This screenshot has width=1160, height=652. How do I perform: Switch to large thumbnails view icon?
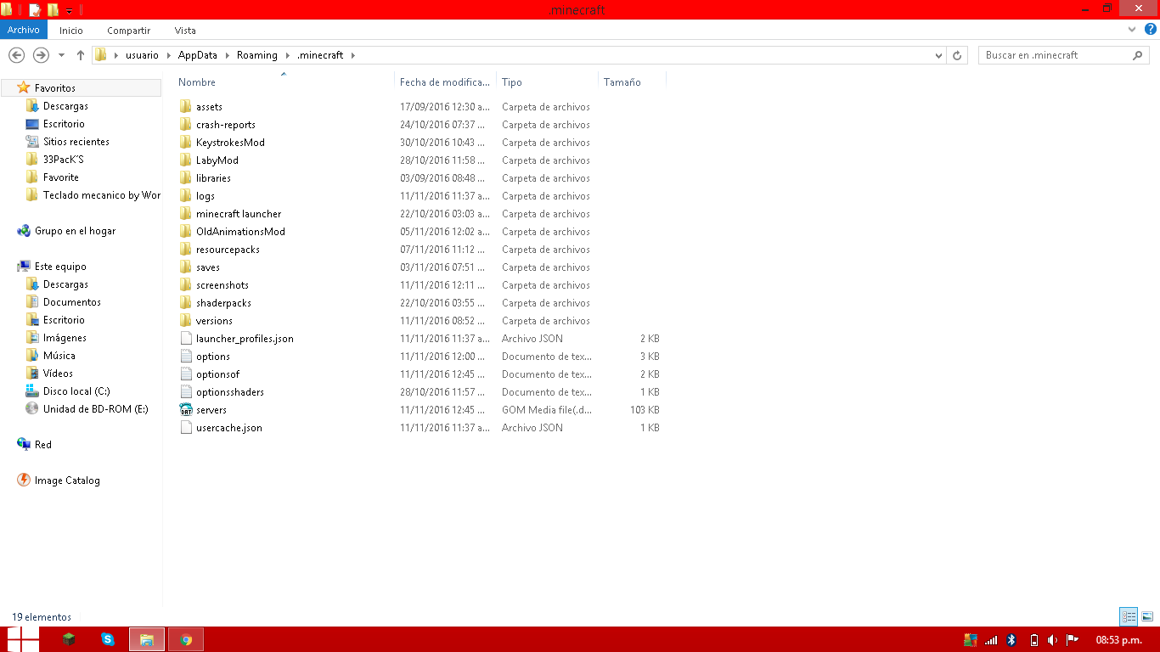[1147, 617]
